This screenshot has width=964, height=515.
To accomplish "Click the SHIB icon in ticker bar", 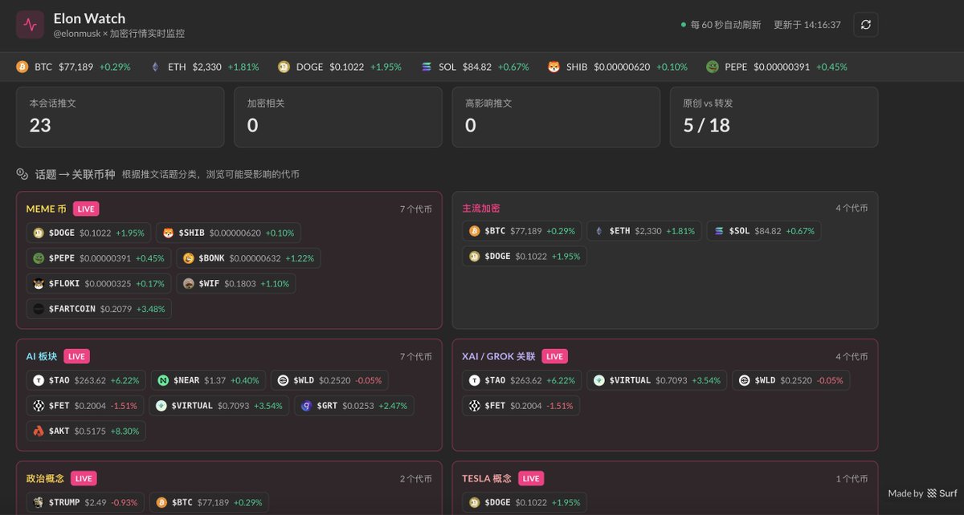I will coord(553,67).
